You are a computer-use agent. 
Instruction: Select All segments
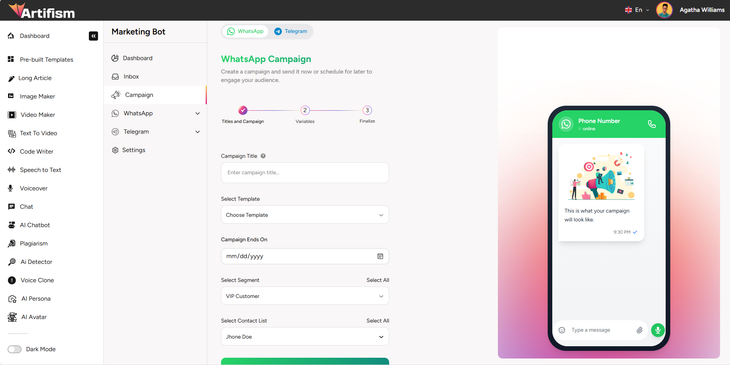pos(378,280)
